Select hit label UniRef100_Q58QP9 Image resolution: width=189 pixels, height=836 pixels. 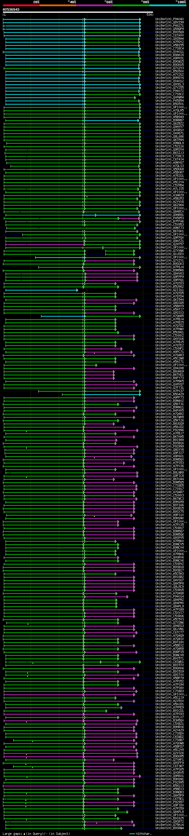pos(170,29)
